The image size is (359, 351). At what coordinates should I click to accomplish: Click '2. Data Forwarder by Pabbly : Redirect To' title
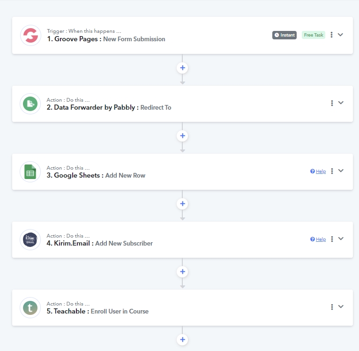pos(109,107)
